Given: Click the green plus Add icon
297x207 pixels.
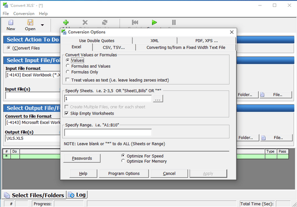Looking at the screenshot, I should (66, 23).
